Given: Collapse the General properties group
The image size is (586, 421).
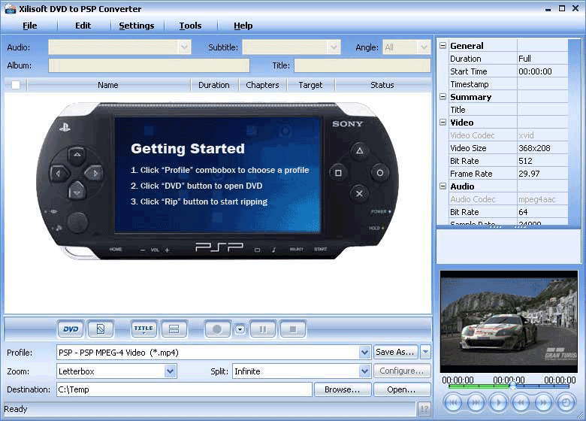Looking at the screenshot, I should click(443, 46).
